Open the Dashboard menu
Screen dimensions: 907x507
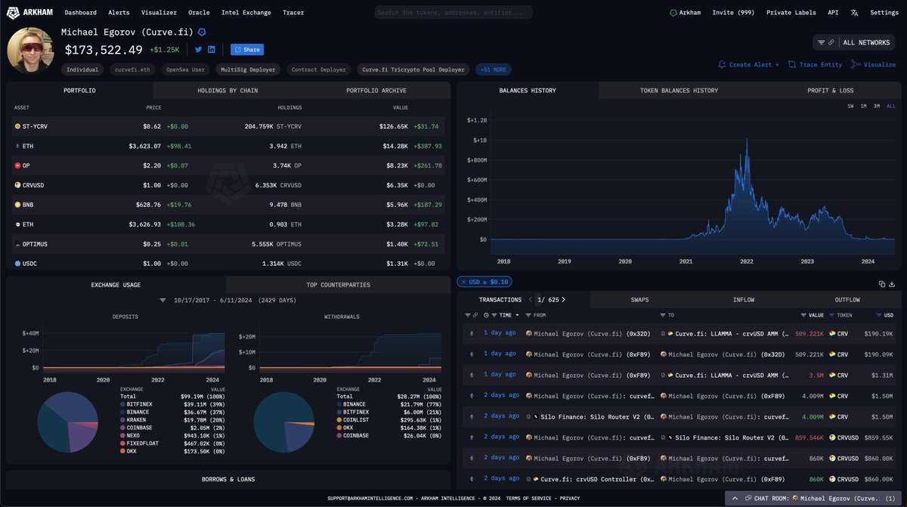coord(81,12)
